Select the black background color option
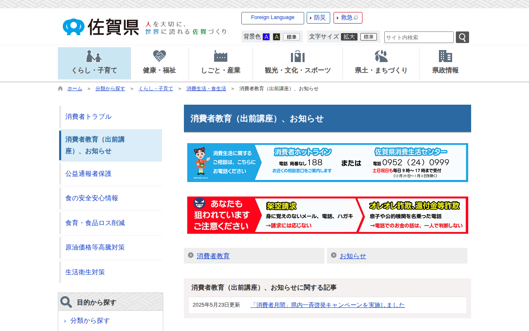The width and height of the screenshot is (529, 331). [276, 37]
